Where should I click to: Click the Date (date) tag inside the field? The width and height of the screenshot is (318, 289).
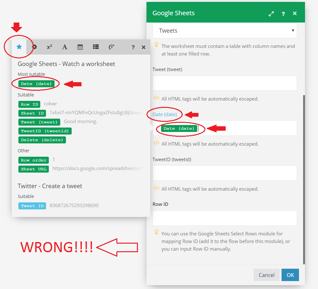[x=179, y=128]
